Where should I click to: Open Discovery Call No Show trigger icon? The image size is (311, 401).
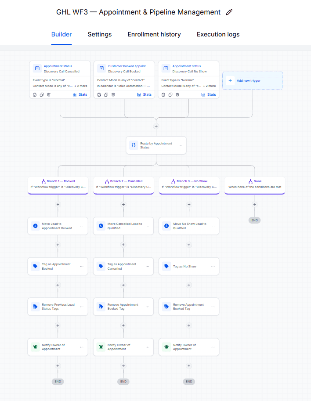(166, 68)
